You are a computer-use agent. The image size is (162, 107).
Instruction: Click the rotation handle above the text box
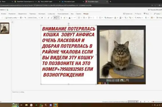pos(69,24)
